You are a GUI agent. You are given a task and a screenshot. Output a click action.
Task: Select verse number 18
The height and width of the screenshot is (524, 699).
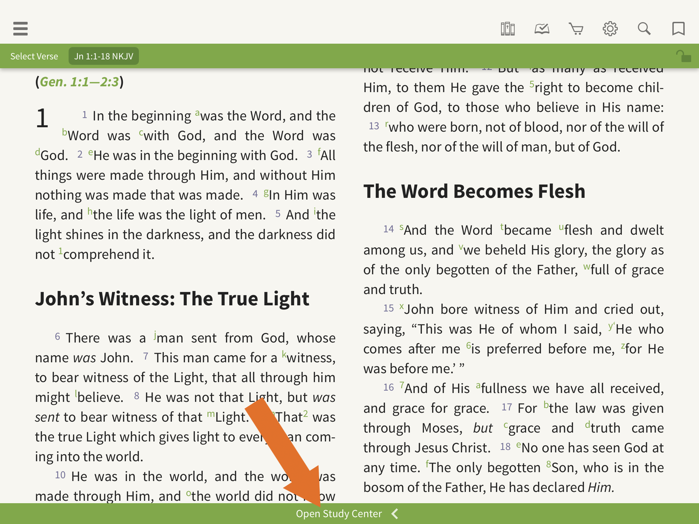click(505, 447)
